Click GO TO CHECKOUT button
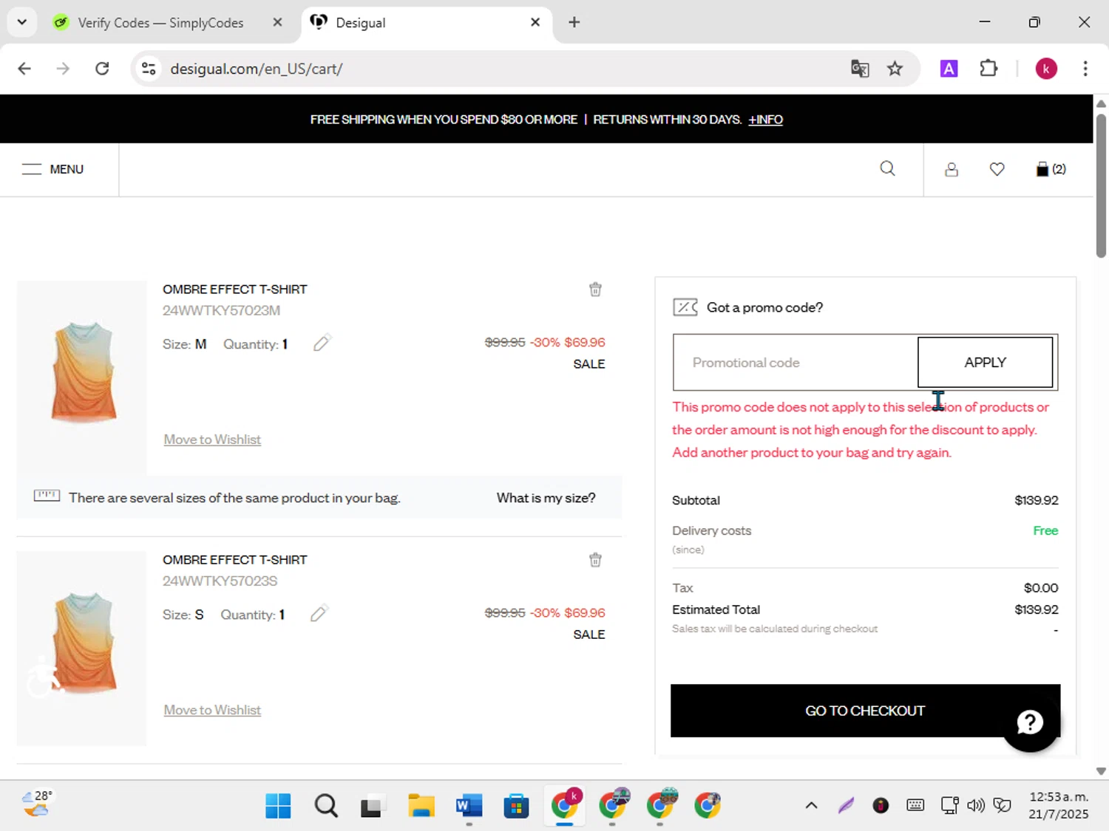Viewport: 1109px width, 831px height. coord(865,711)
